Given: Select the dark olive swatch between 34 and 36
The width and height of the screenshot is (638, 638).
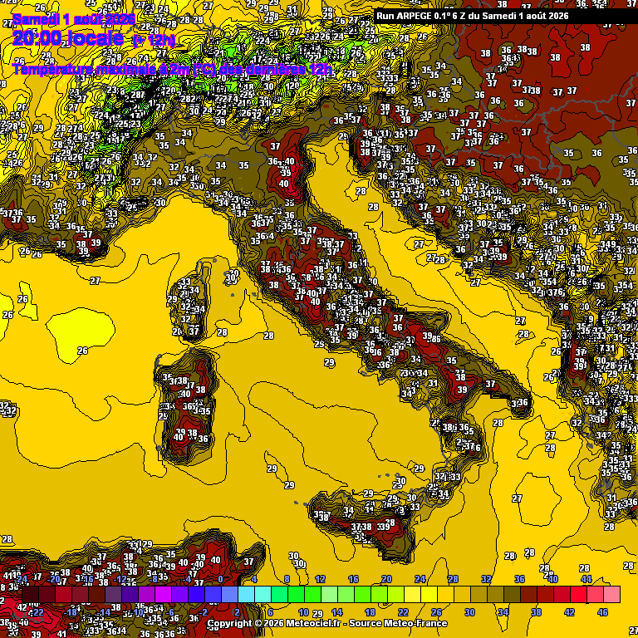Looking at the screenshot, I should [513, 595].
